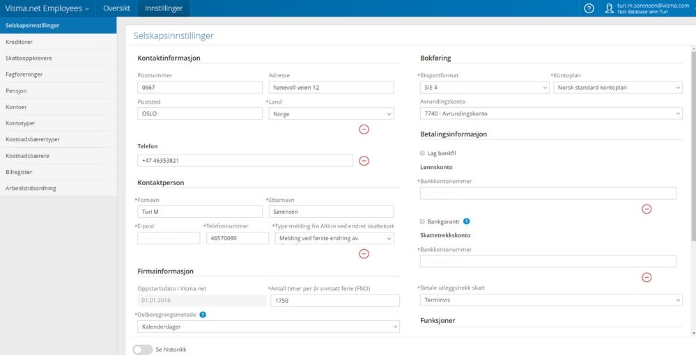Click the Antall timer per år field 1750
The width and height of the screenshot is (696, 355).
(x=335, y=301)
